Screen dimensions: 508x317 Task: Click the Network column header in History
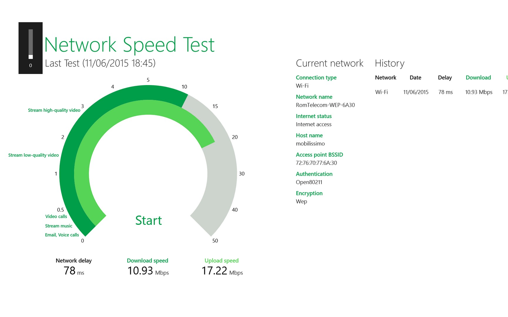(385, 77)
